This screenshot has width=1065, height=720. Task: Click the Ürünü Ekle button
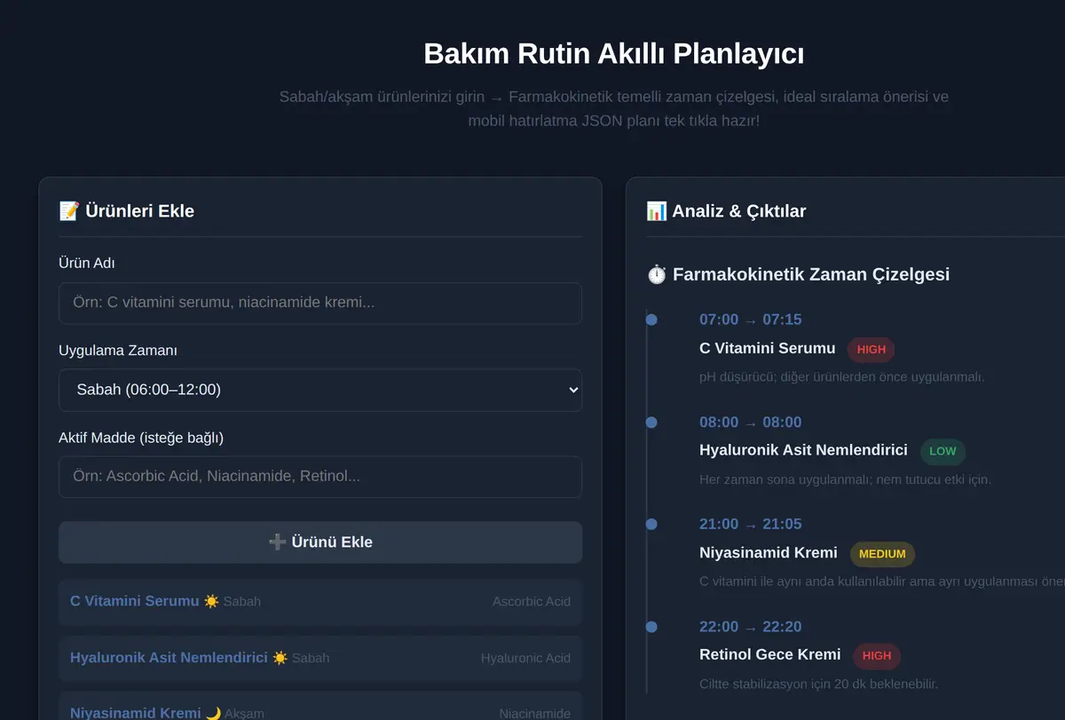coord(320,542)
